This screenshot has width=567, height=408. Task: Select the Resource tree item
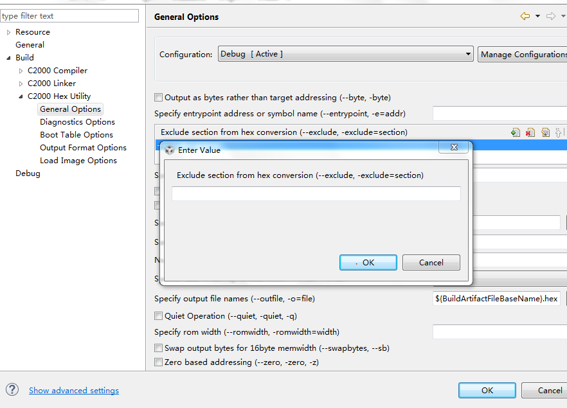tap(33, 32)
